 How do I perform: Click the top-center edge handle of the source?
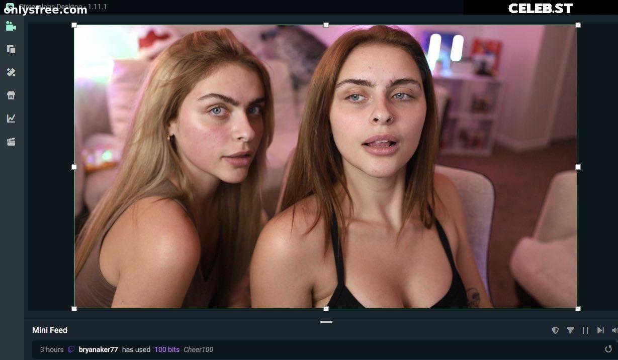[326, 25]
